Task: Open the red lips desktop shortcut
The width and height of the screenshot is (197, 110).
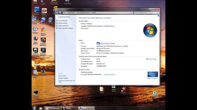Action: coord(44,12)
